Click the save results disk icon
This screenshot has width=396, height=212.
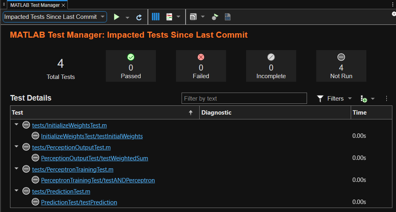click(x=228, y=17)
